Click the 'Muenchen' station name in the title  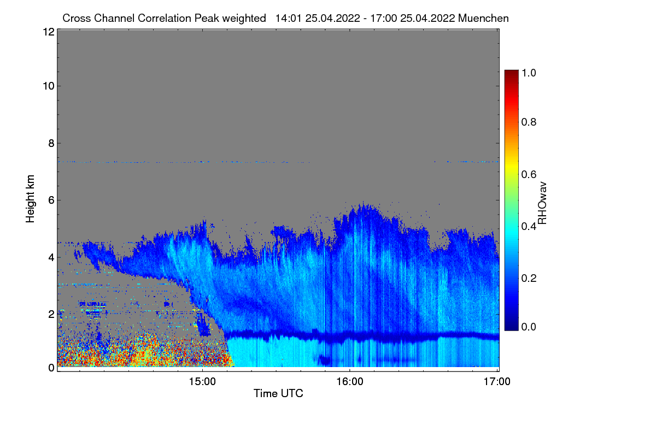[484, 18]
